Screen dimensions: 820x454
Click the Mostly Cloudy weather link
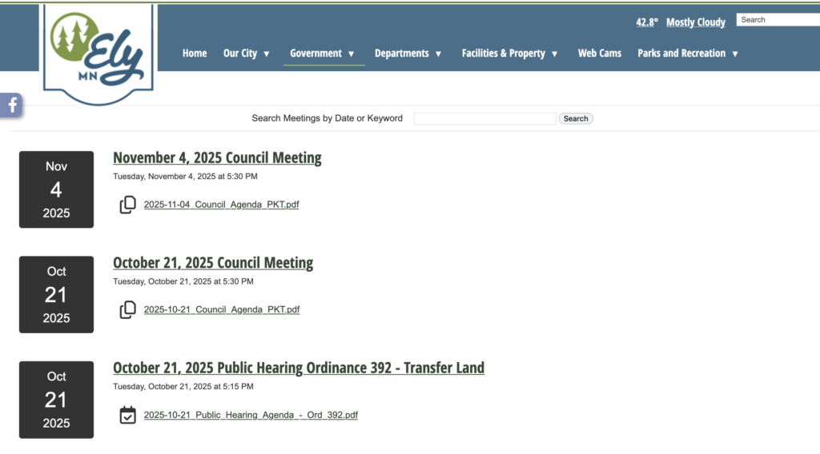695,22
